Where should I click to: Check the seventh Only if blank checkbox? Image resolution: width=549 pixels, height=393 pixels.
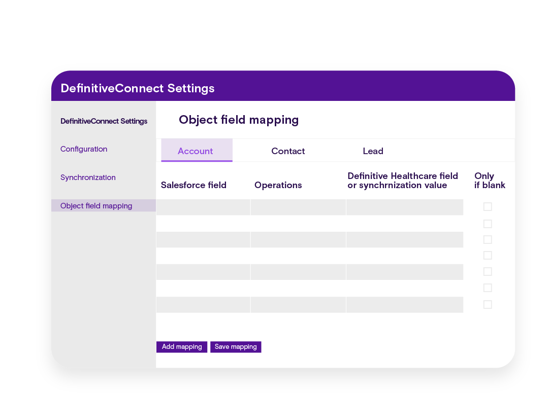[x=488, y=305]
